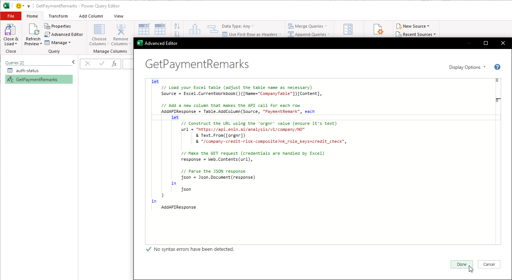Open the File tab

[11, 16]
